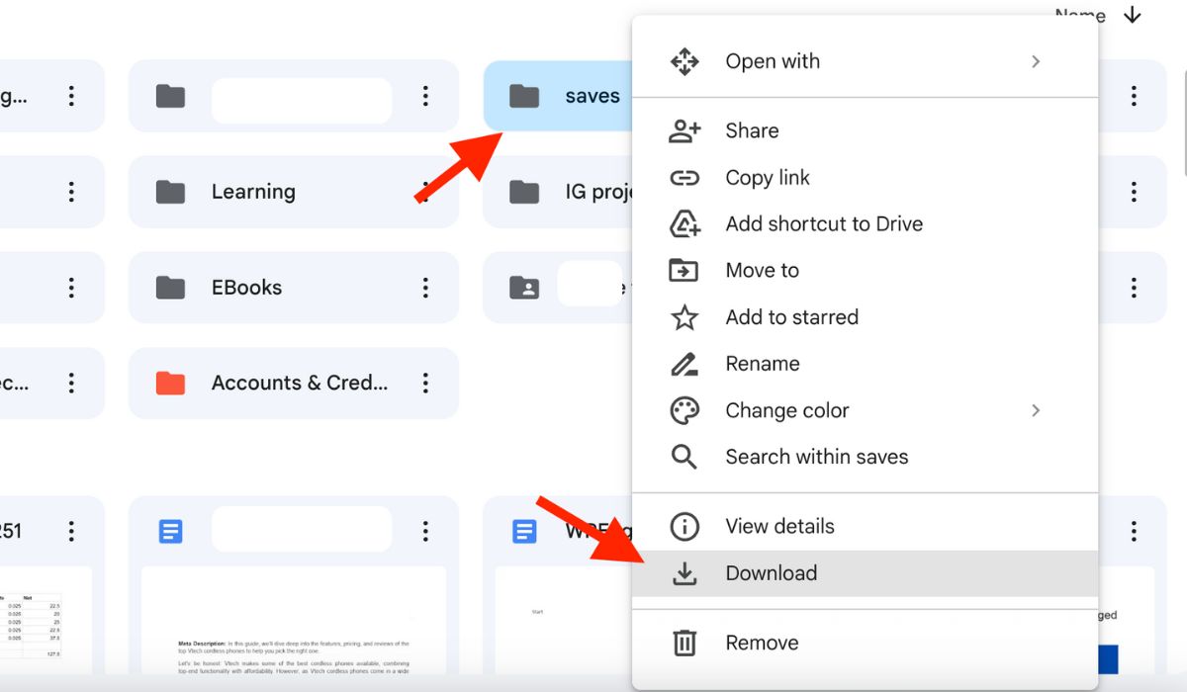
Task: Click the four-arrow Open with icon
Action: 684,60
